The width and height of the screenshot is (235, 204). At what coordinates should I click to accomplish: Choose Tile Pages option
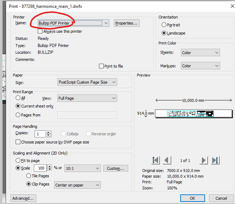[28, 176]
